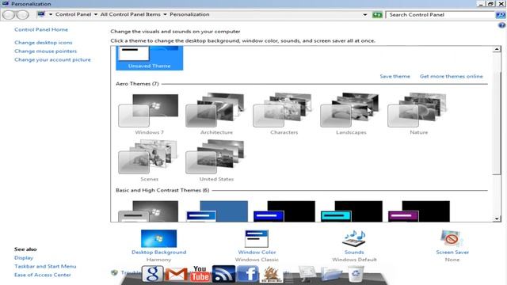Screen dimensions: 507x285
Task: Choose the basic theme with solid blue background
Action: pyautogui.click(x=217, y=211)
